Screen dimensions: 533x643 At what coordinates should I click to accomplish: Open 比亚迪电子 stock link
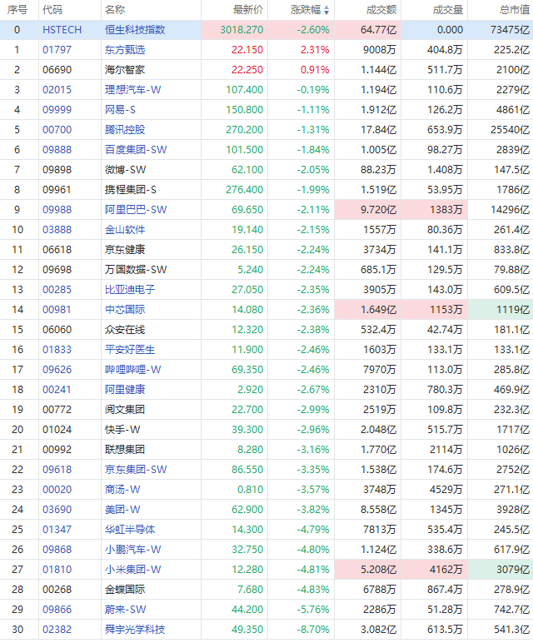click(x=130, y=290)
